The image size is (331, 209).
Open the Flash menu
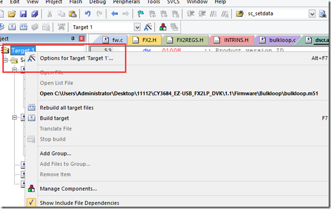click(x=76, y=2)
